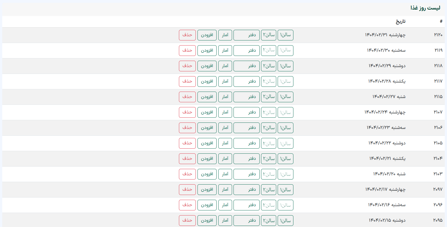The width and height of the screenshot is (447, 227).
Task: Click افزودن in row ۲۱۱۹
Action: click(x=207, y=51)
